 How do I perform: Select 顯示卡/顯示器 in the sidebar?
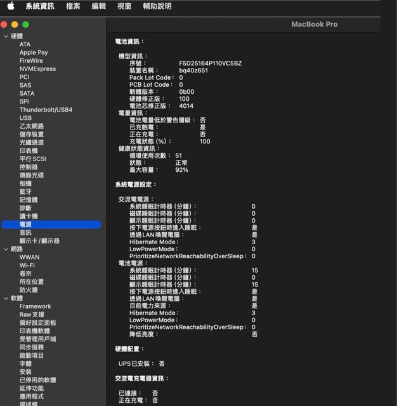tap(39, 241)
